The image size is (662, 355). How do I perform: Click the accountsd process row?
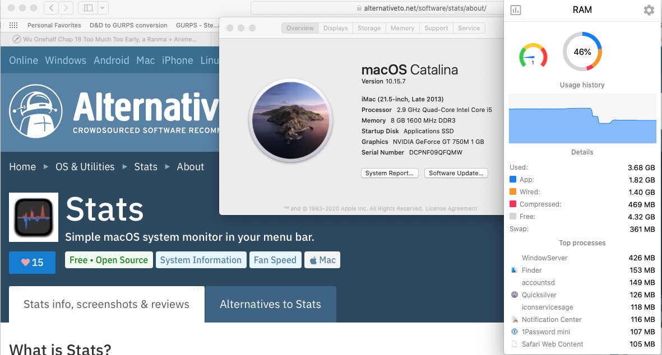pyautogui.click(x=582, y=282)
